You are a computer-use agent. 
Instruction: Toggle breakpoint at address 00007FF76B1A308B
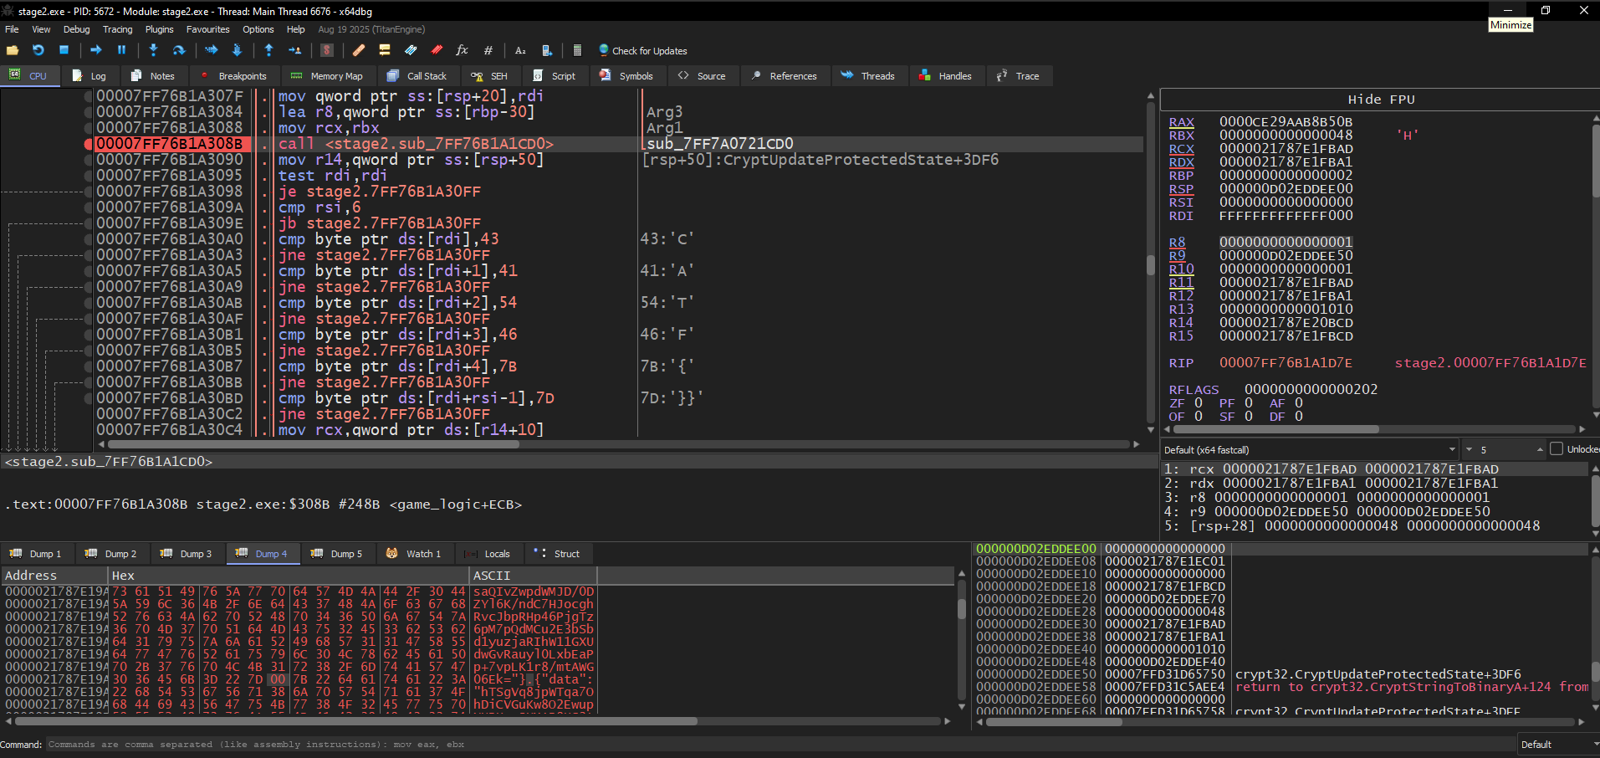88,144
